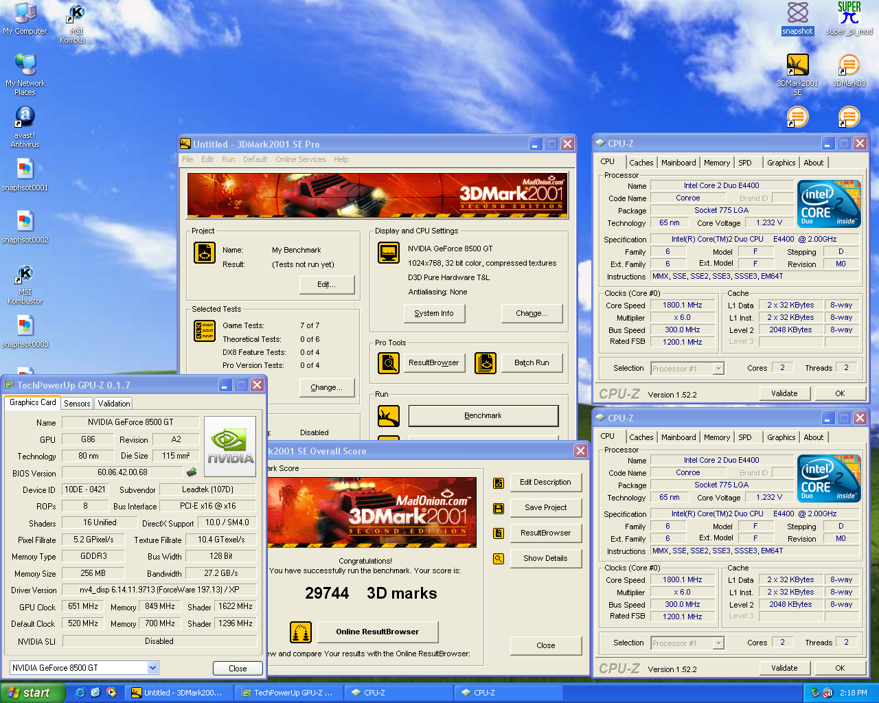Click the system tray clock showing 2:18 PM
Screen dimensions: 879x703
tap(854, 693)
